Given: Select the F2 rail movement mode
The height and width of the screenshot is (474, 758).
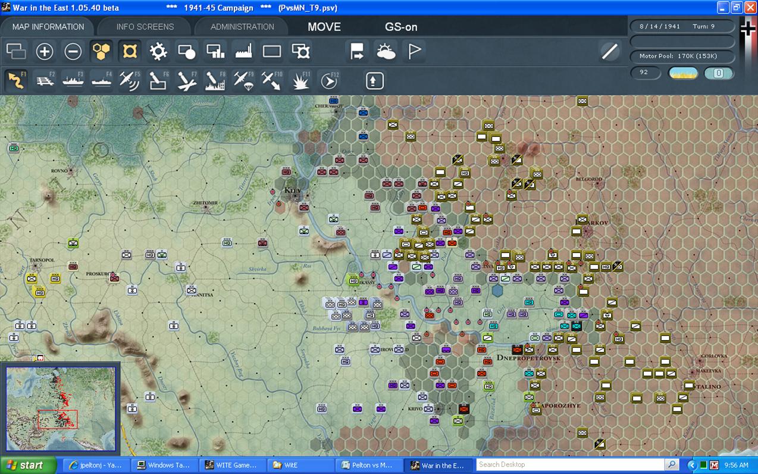Looking at the screenshot, I should point(45,80).
